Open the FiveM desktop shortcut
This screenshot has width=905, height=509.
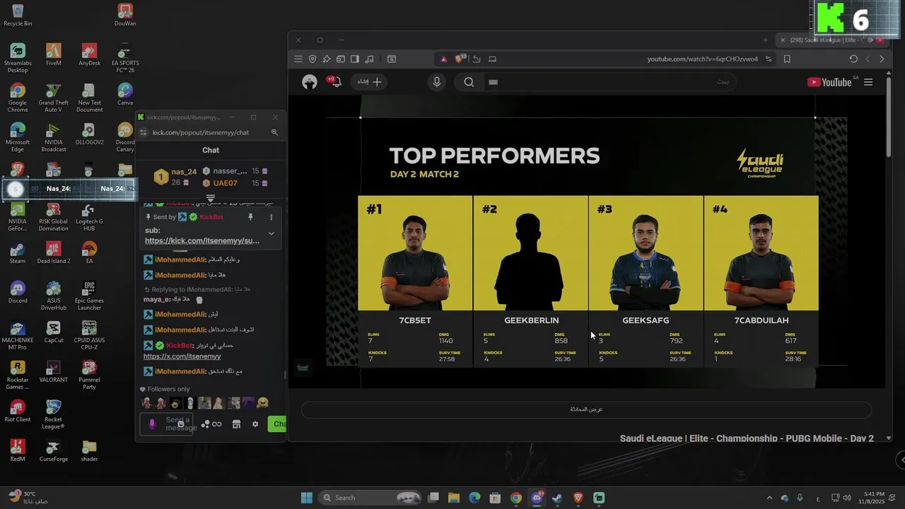click(54, 54)
